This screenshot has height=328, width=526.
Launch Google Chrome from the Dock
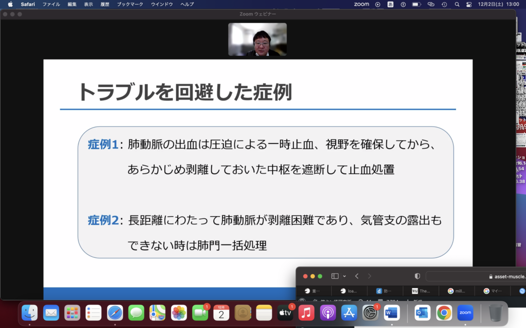444,312
